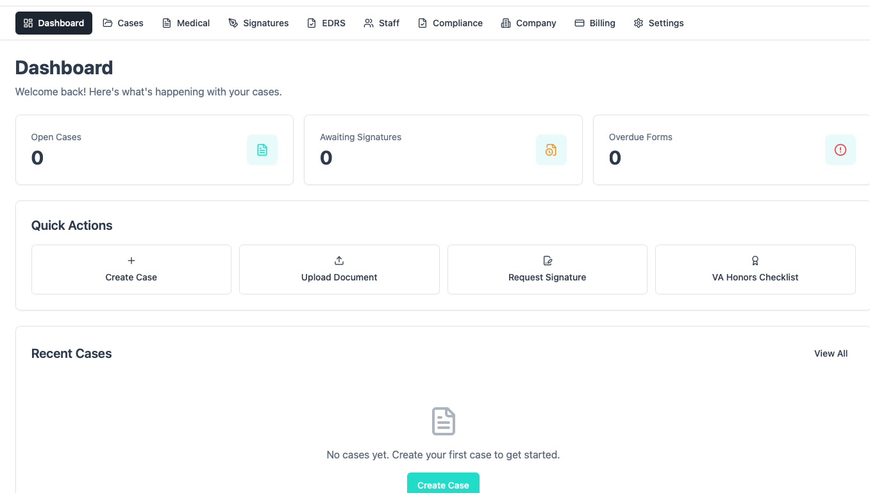This screenshot has width=870, height=493.
Task: Click the Awaiting Signatures clock icon
Action: click(x=551, y=149)
